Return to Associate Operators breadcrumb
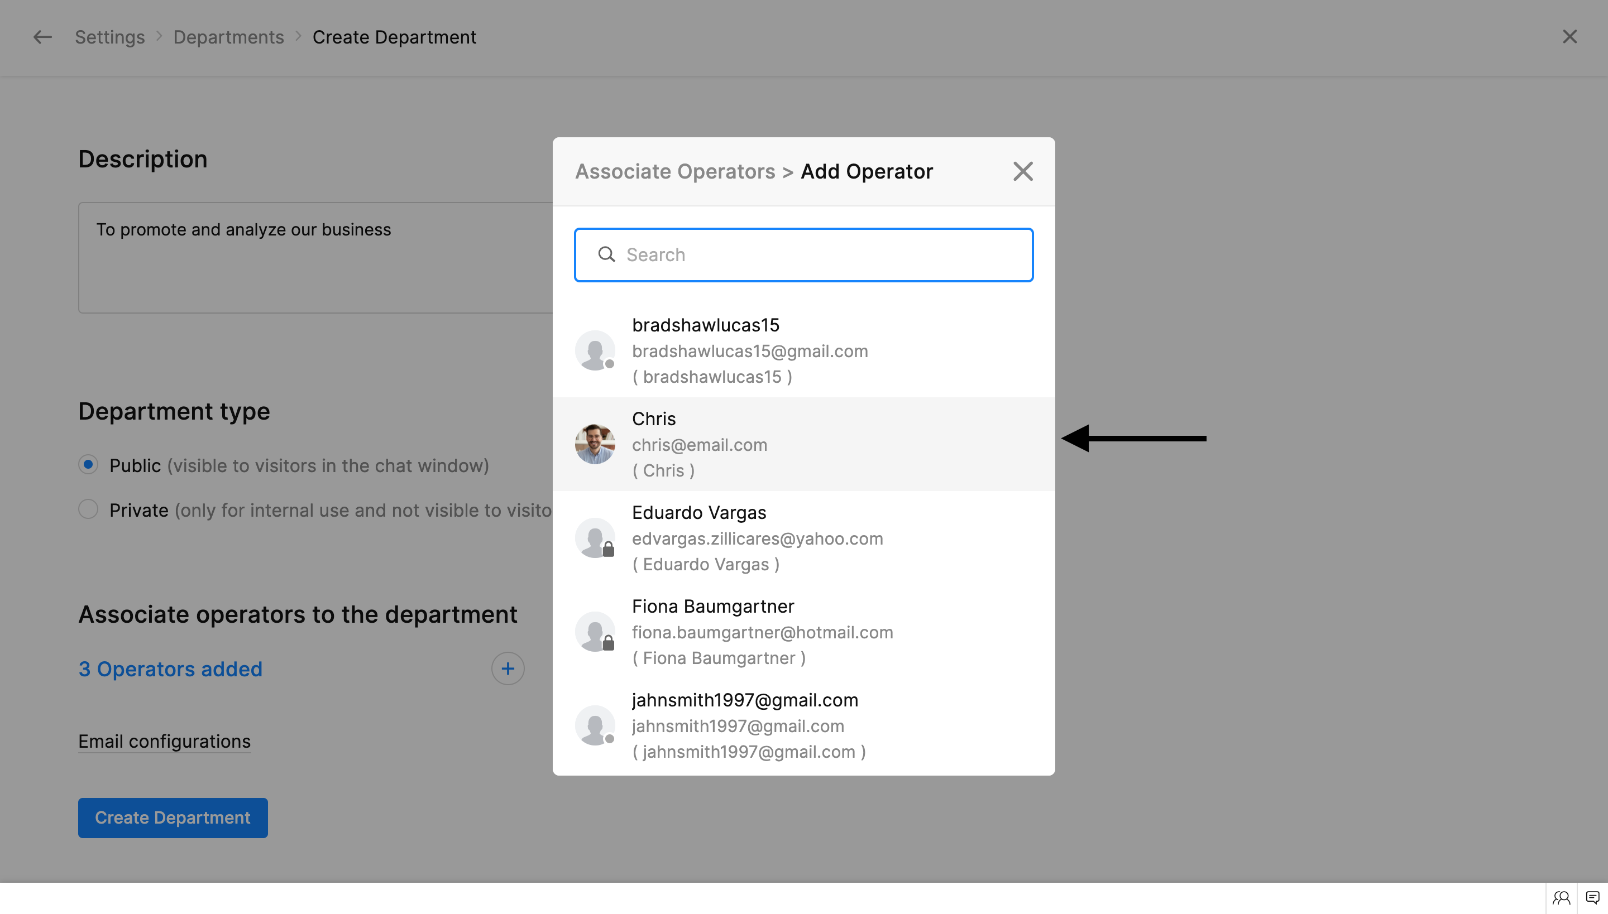 coord(675,171)
